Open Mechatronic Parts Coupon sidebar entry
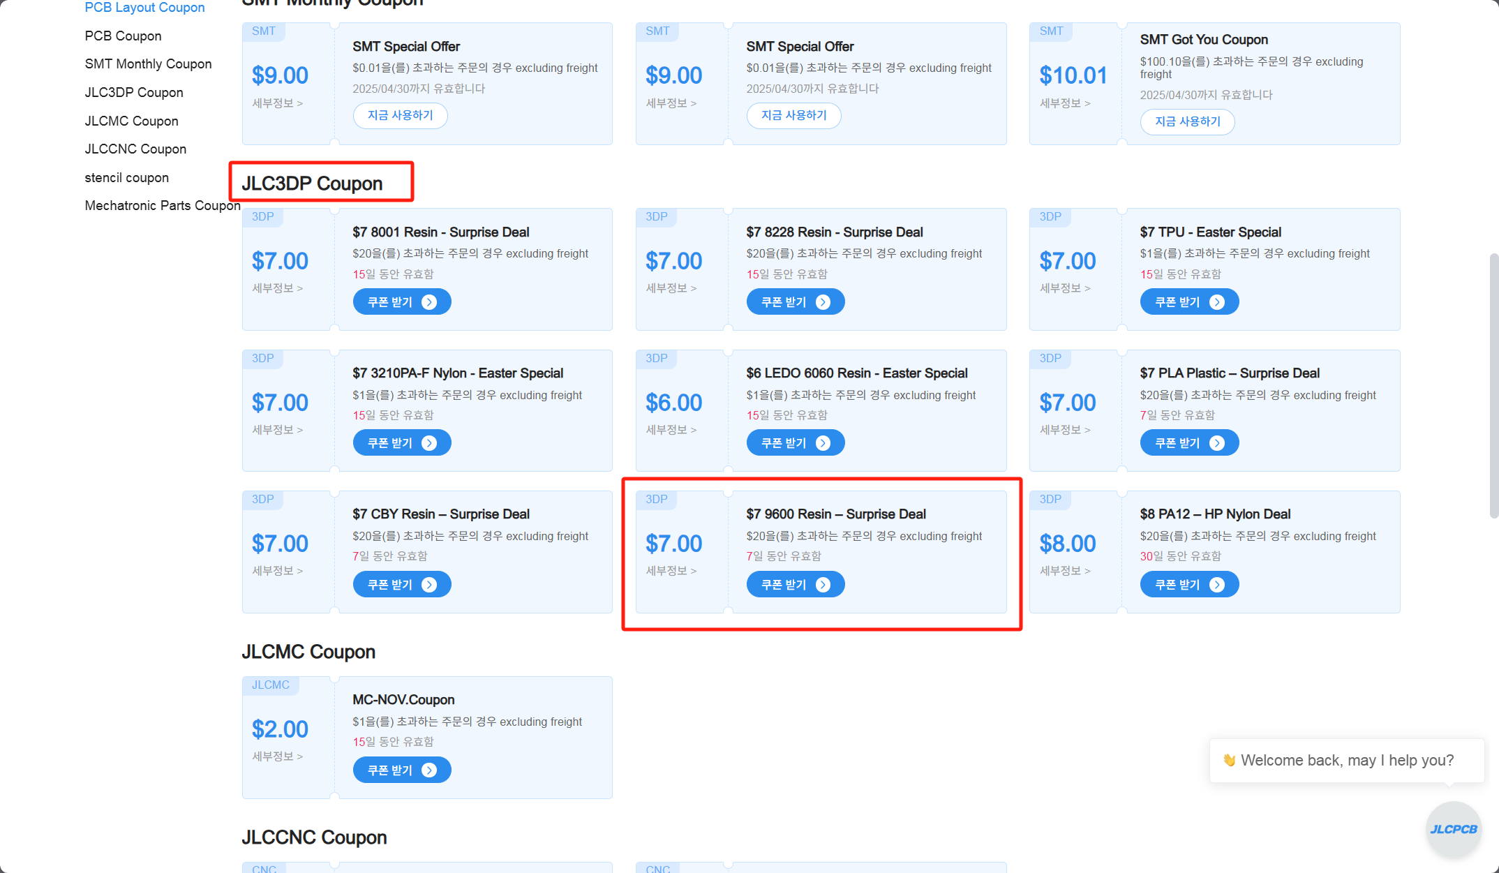Screen dimensions: 1499x873 click(x=163, y=206)
